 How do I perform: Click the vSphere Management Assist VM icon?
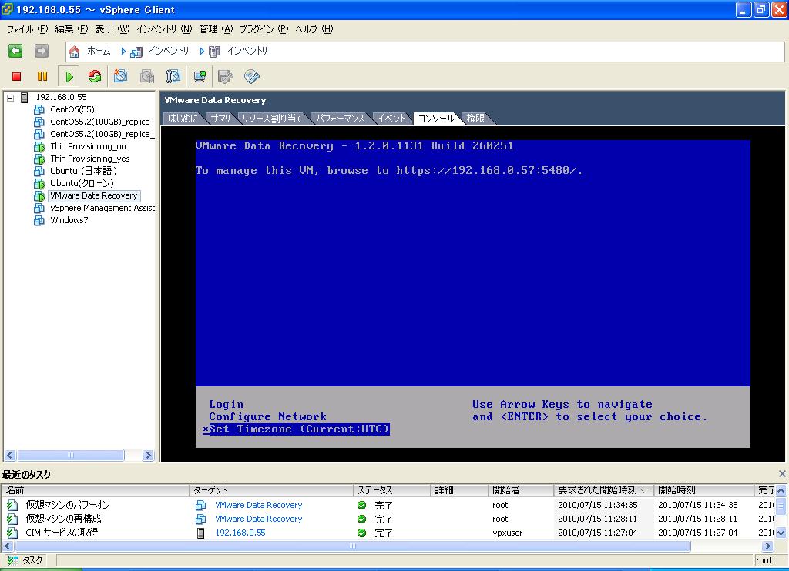pyautogui.click(x=39, y=208)
